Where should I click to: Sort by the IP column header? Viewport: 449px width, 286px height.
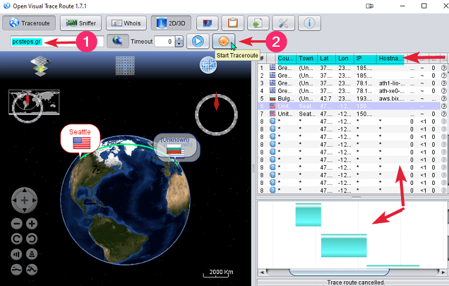[365, 59]
